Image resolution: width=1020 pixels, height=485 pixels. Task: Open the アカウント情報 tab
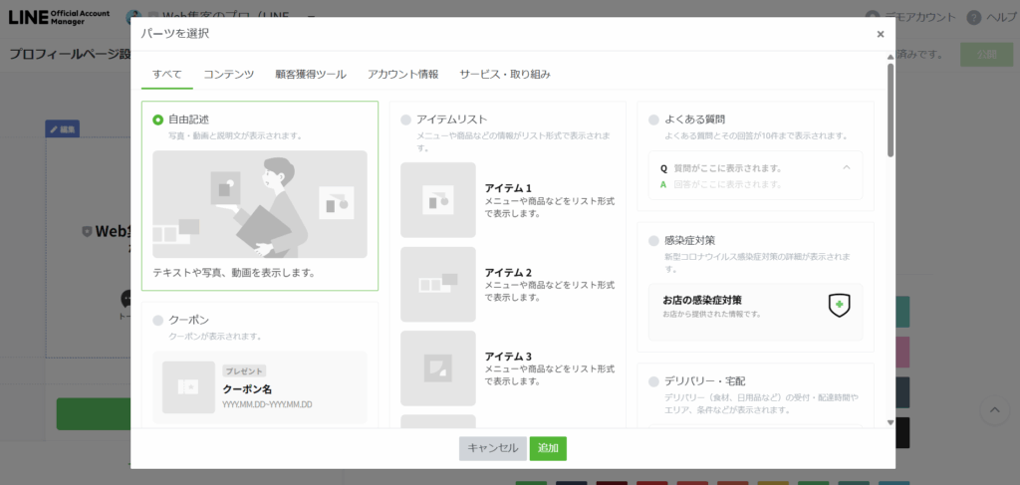tap(402, 75)
